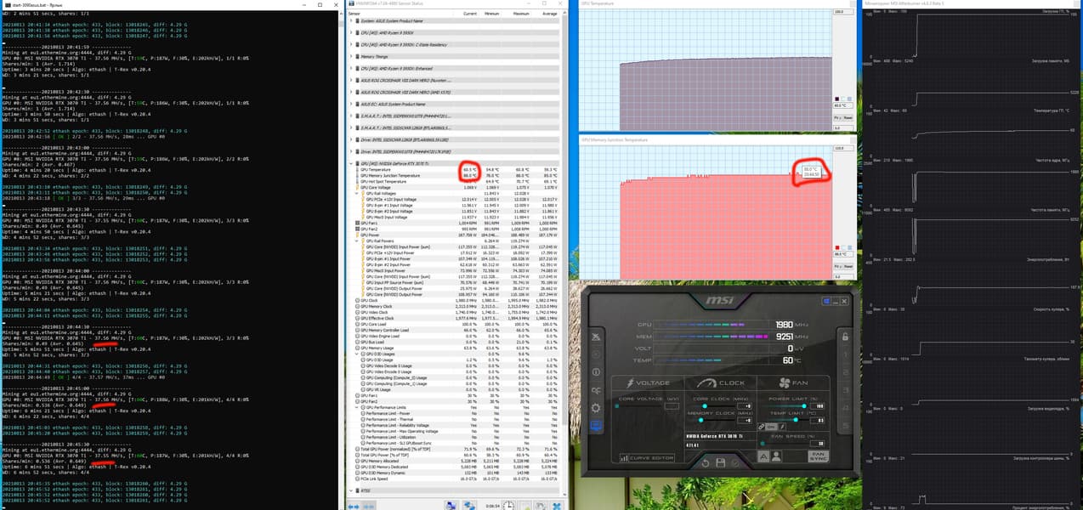Expand the CPU AMD Ryzen 9 5950X sensor group
Image resolution: width=1083 pixels, height=510 pixels.
tap(351, 32)
